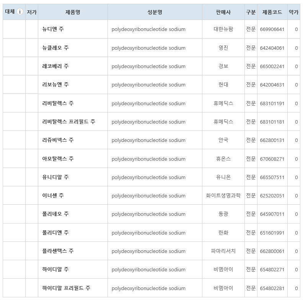This screenshot has height=300, width=303.
Task: Click seller 현대
Action: [x=223, y=85]
